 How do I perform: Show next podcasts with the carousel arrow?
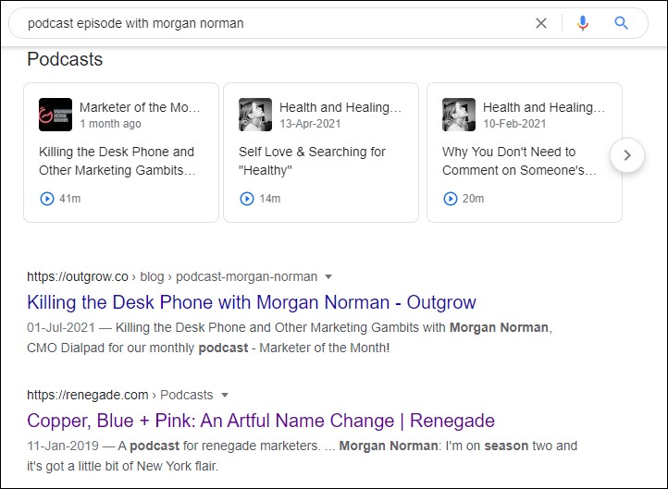pyautogui.click(x=627, y=155)
